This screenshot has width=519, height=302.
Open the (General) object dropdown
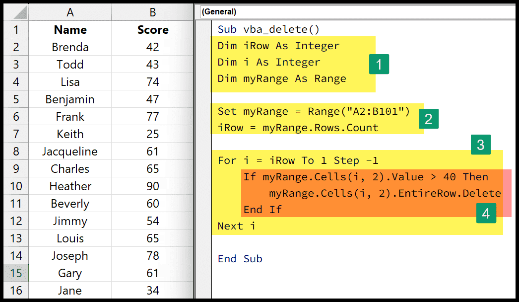click(x=357, y=12)
